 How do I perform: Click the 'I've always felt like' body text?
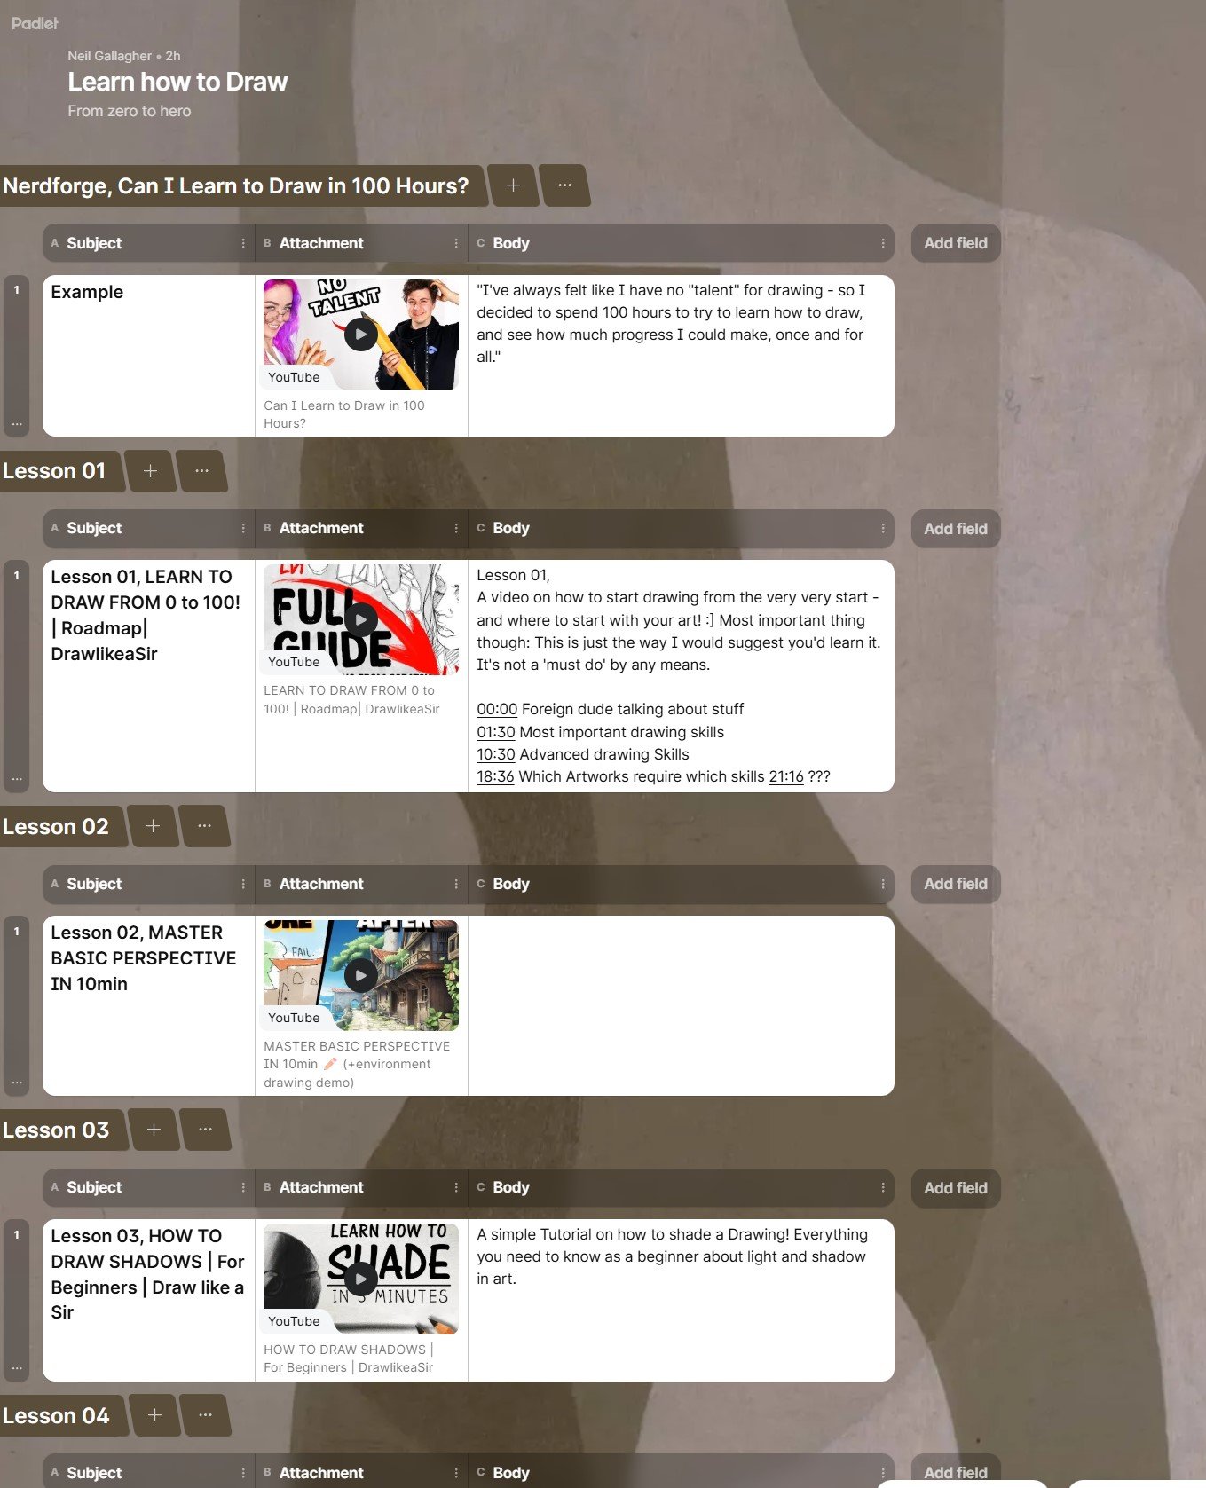pyautogui.click(x=671, y=323)
